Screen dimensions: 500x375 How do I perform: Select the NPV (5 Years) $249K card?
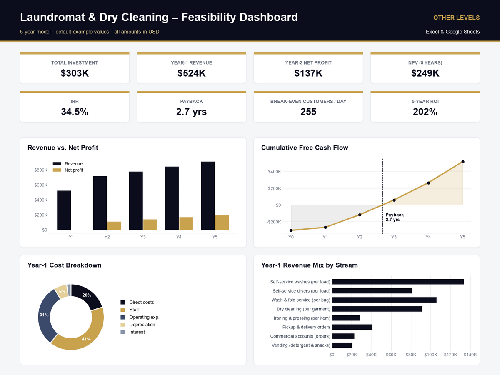425,68
